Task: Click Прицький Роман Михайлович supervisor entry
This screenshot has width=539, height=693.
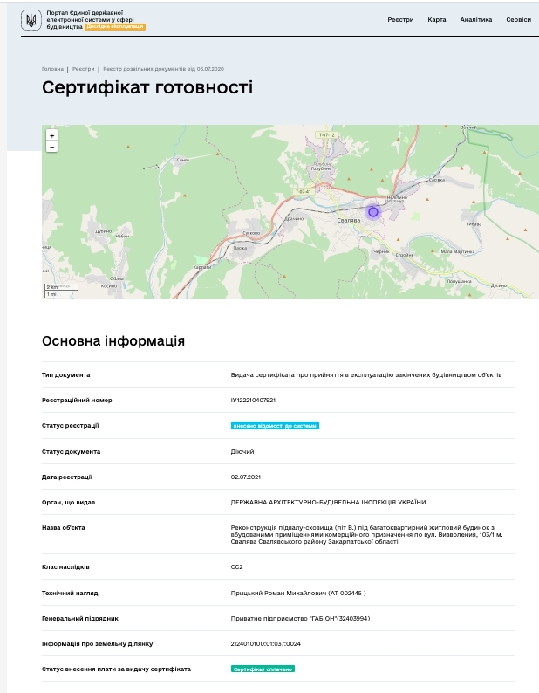Action: click(298, 594)
